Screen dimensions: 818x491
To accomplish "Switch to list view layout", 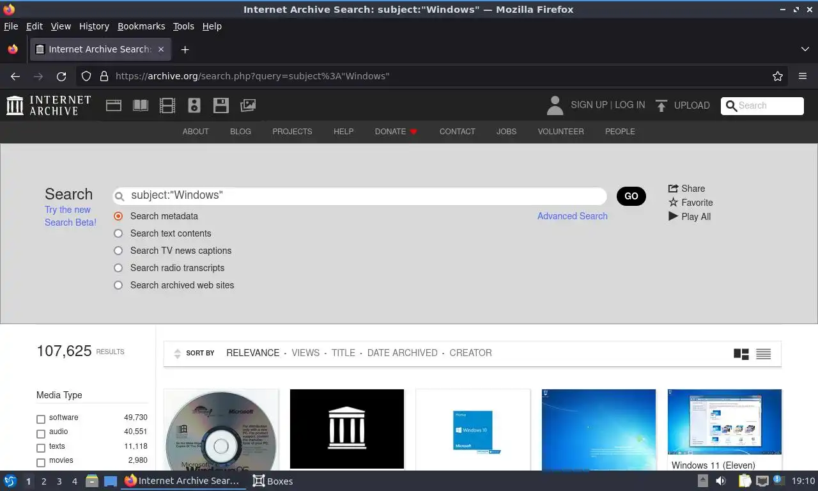I will (x=764, y=354).
